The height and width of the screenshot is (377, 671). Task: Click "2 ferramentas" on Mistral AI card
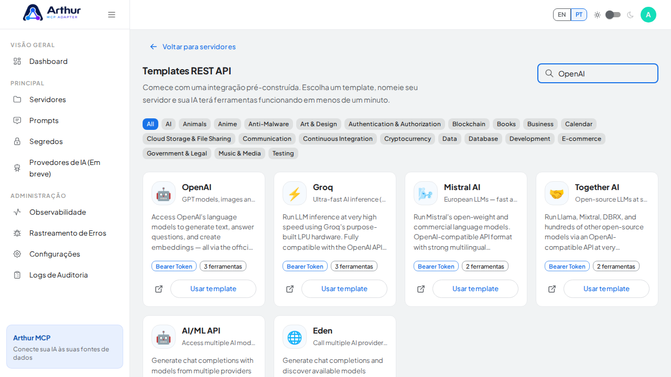[x=485, y=267]
